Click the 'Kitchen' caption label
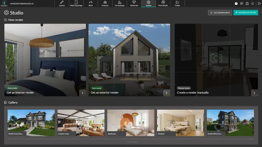 161,134
